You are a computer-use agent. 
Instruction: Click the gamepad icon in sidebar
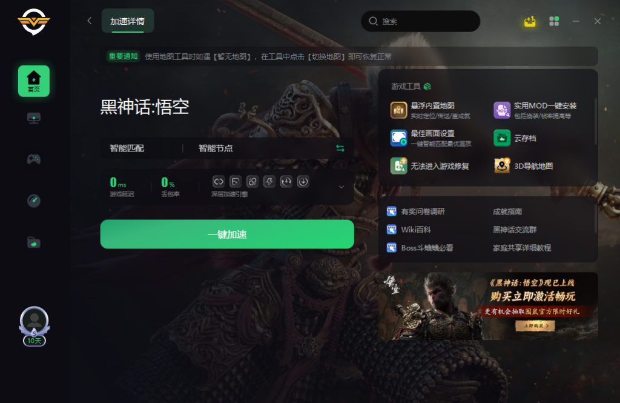[x=34, y=159]
